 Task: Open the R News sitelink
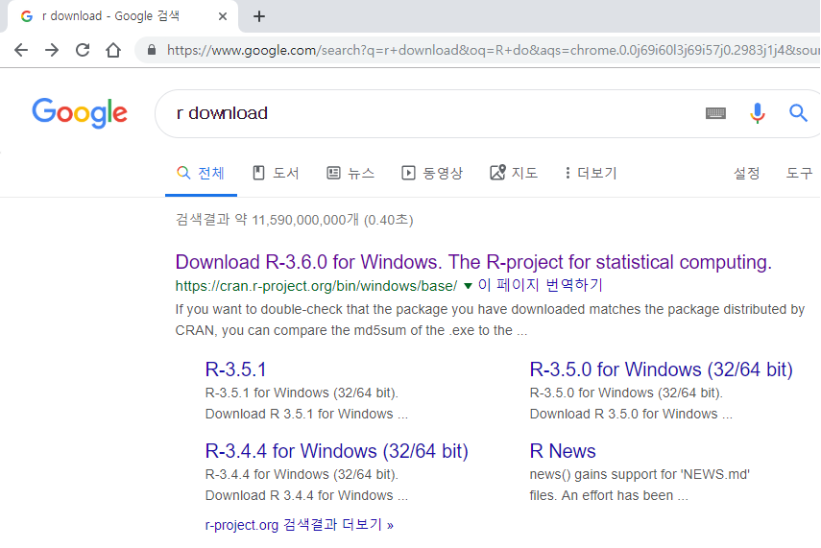(x=563, y=451)
